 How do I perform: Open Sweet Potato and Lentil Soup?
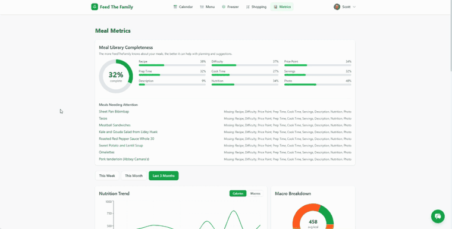pos(121,145)
